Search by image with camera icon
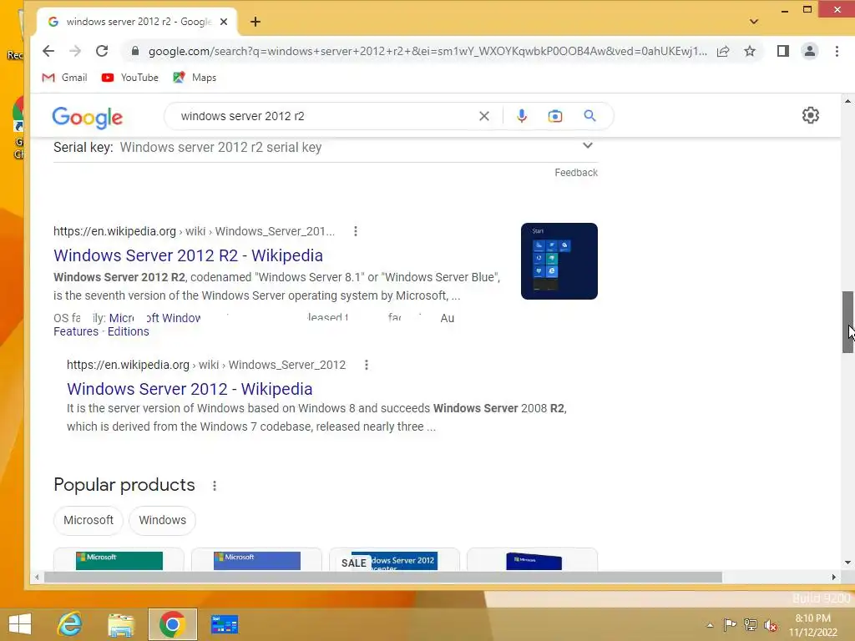The width and height of the screenshot is (855, 641). click(x=555, y=116)
